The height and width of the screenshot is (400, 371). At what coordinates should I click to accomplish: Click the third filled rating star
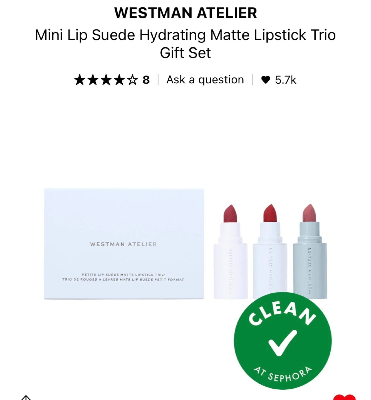[106, 80]
